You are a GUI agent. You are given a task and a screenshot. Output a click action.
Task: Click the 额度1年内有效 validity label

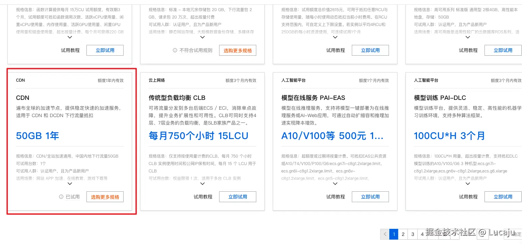111,81
